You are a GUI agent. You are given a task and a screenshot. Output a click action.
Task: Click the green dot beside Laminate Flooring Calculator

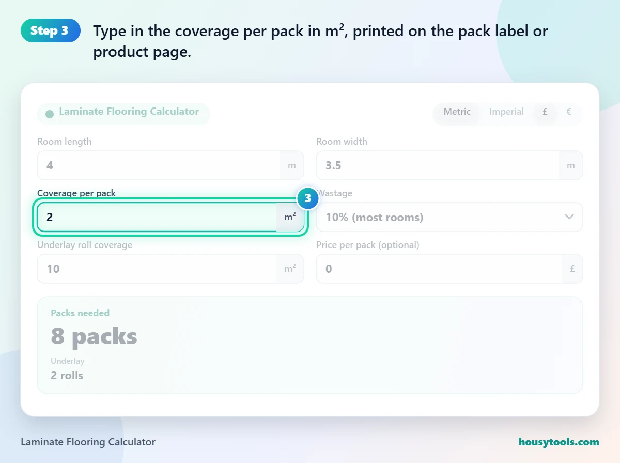click(50, 114)
